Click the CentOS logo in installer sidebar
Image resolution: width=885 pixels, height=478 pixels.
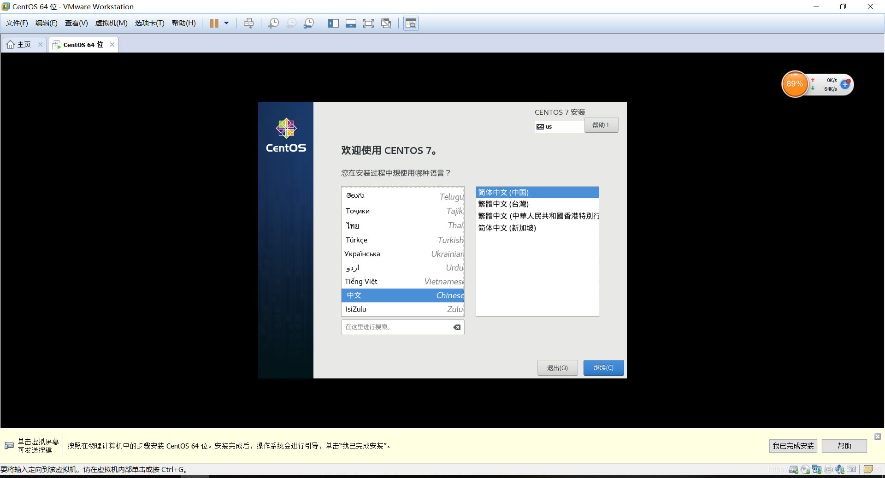point(286,135)
